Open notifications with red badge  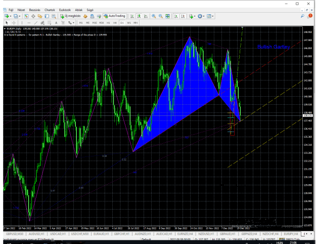click(x=310, y=16)
